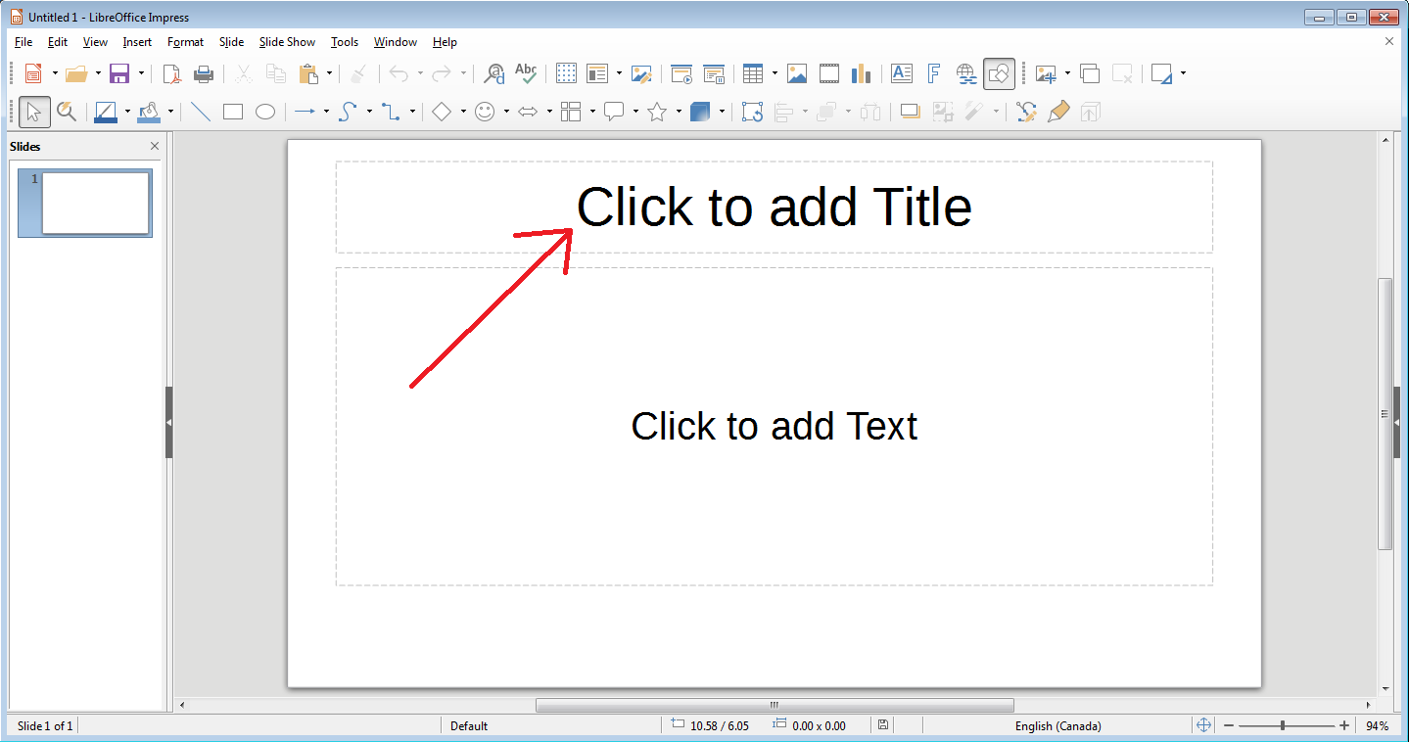The width and height of the screenshot is (1409, 742).
Task: Insert a table using the table icon
Action: tap(752, 73)
